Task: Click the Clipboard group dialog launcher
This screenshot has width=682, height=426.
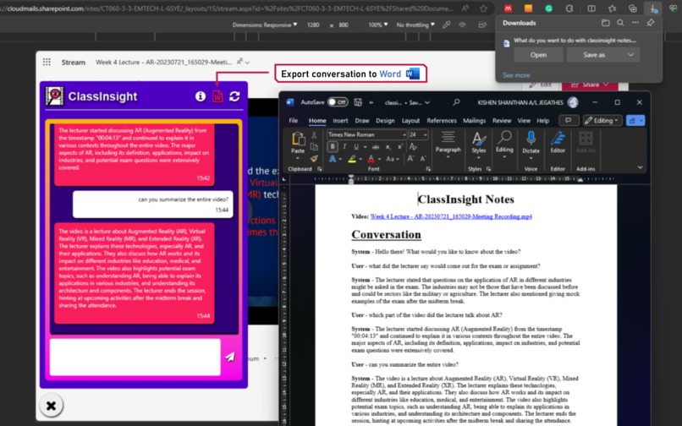Action: [320, 169]
